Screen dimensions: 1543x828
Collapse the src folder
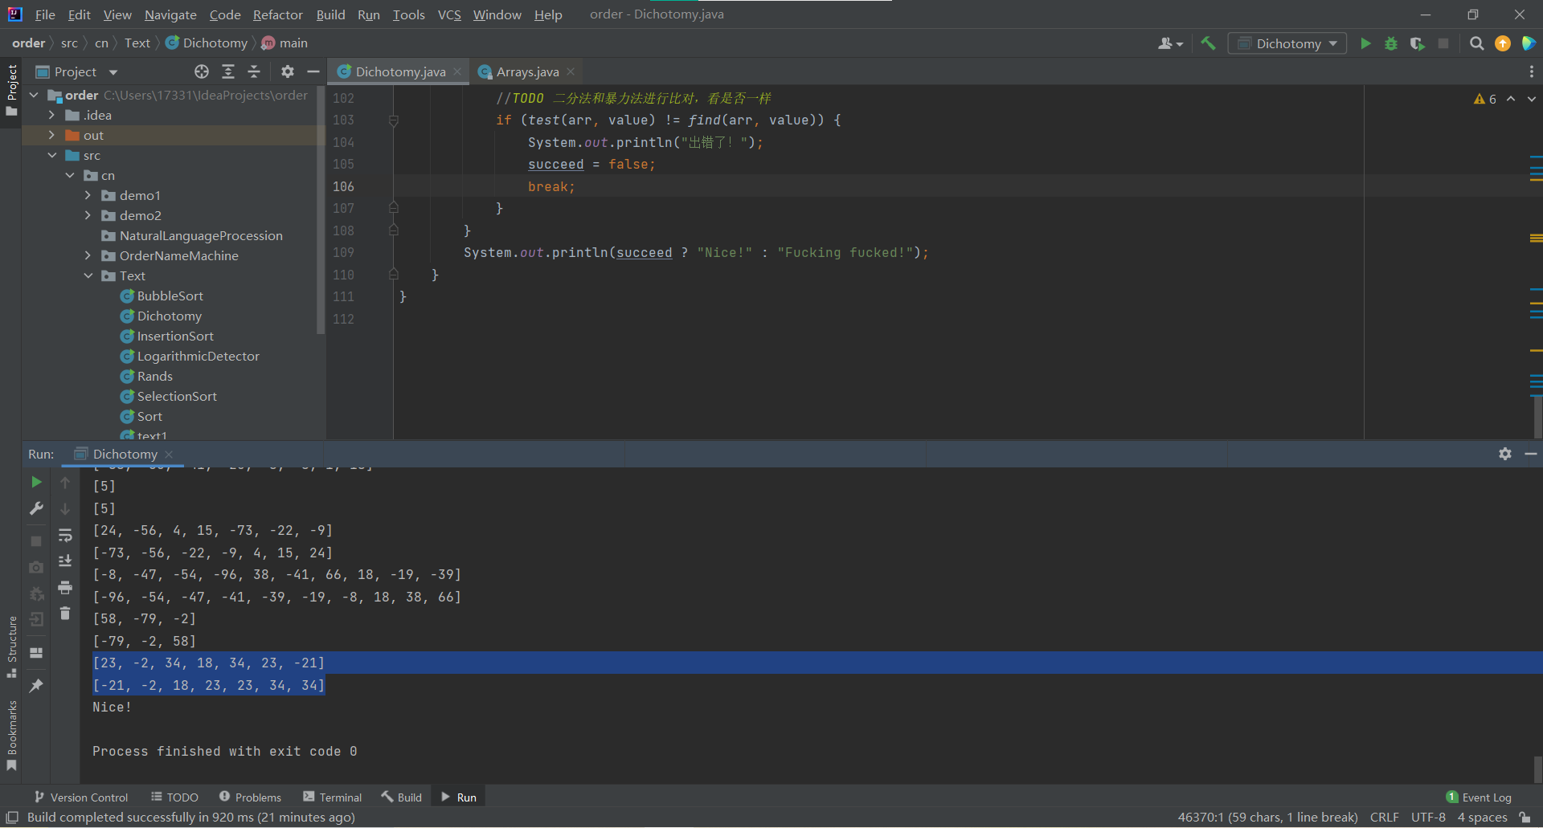point(51,155)
